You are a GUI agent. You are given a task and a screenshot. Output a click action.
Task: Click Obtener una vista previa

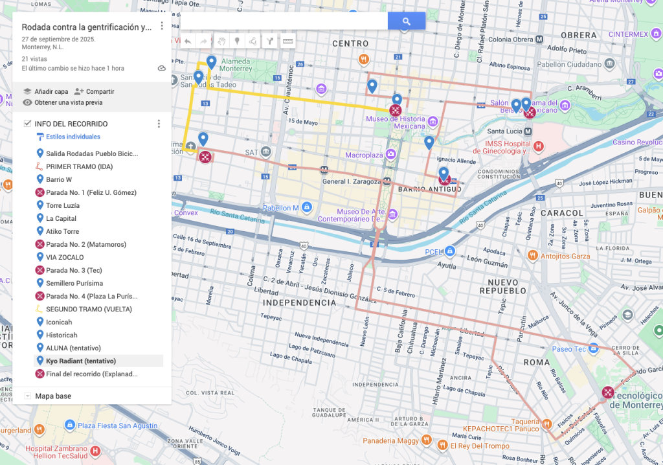point(62,102)
